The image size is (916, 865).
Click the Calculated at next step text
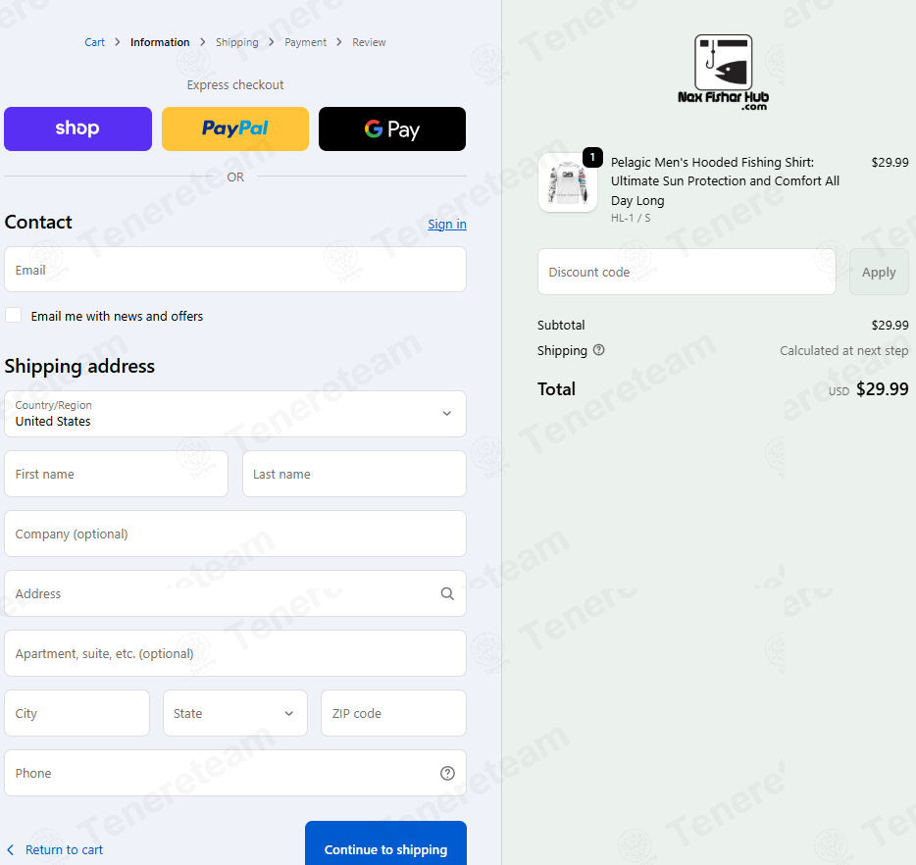pos(843,350)
